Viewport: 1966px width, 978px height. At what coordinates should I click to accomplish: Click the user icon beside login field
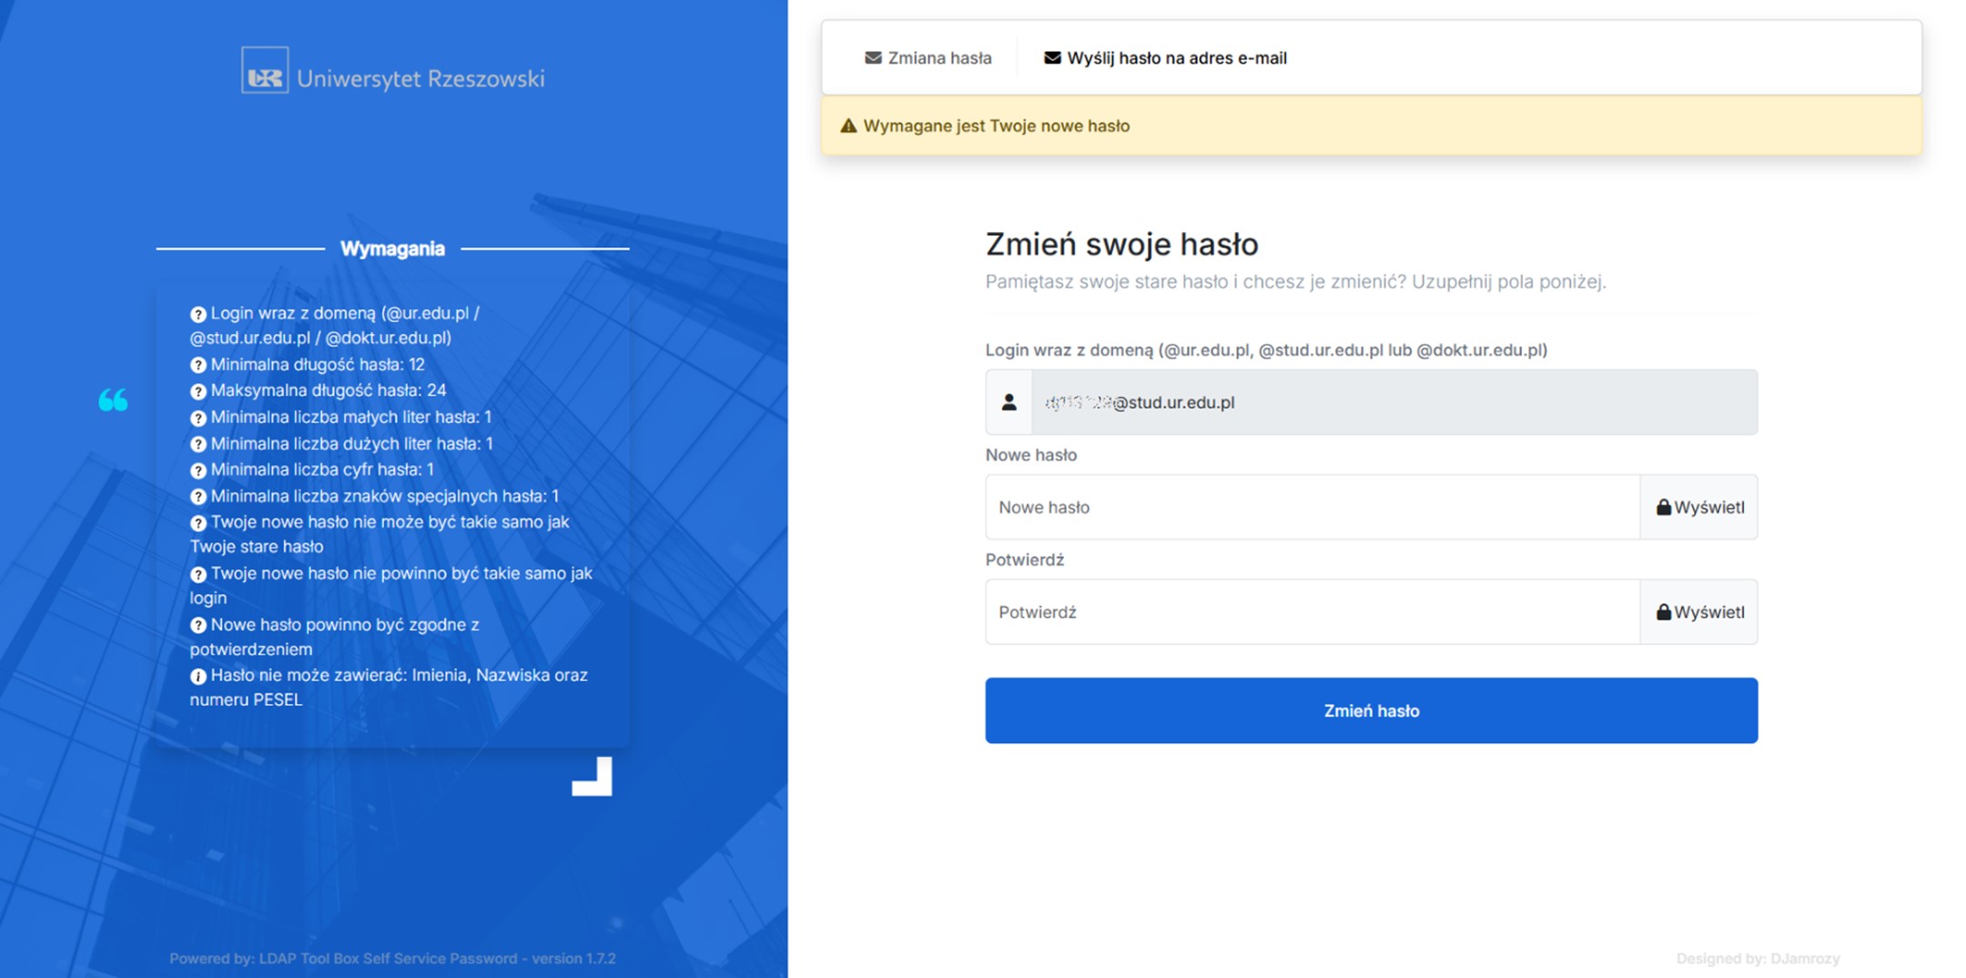click(x=1008, y=402)
